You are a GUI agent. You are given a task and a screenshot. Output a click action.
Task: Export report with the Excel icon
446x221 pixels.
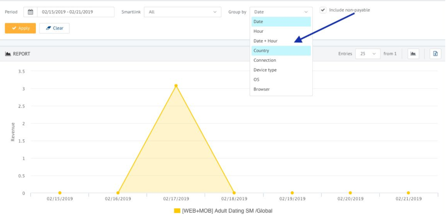point(435,54)
